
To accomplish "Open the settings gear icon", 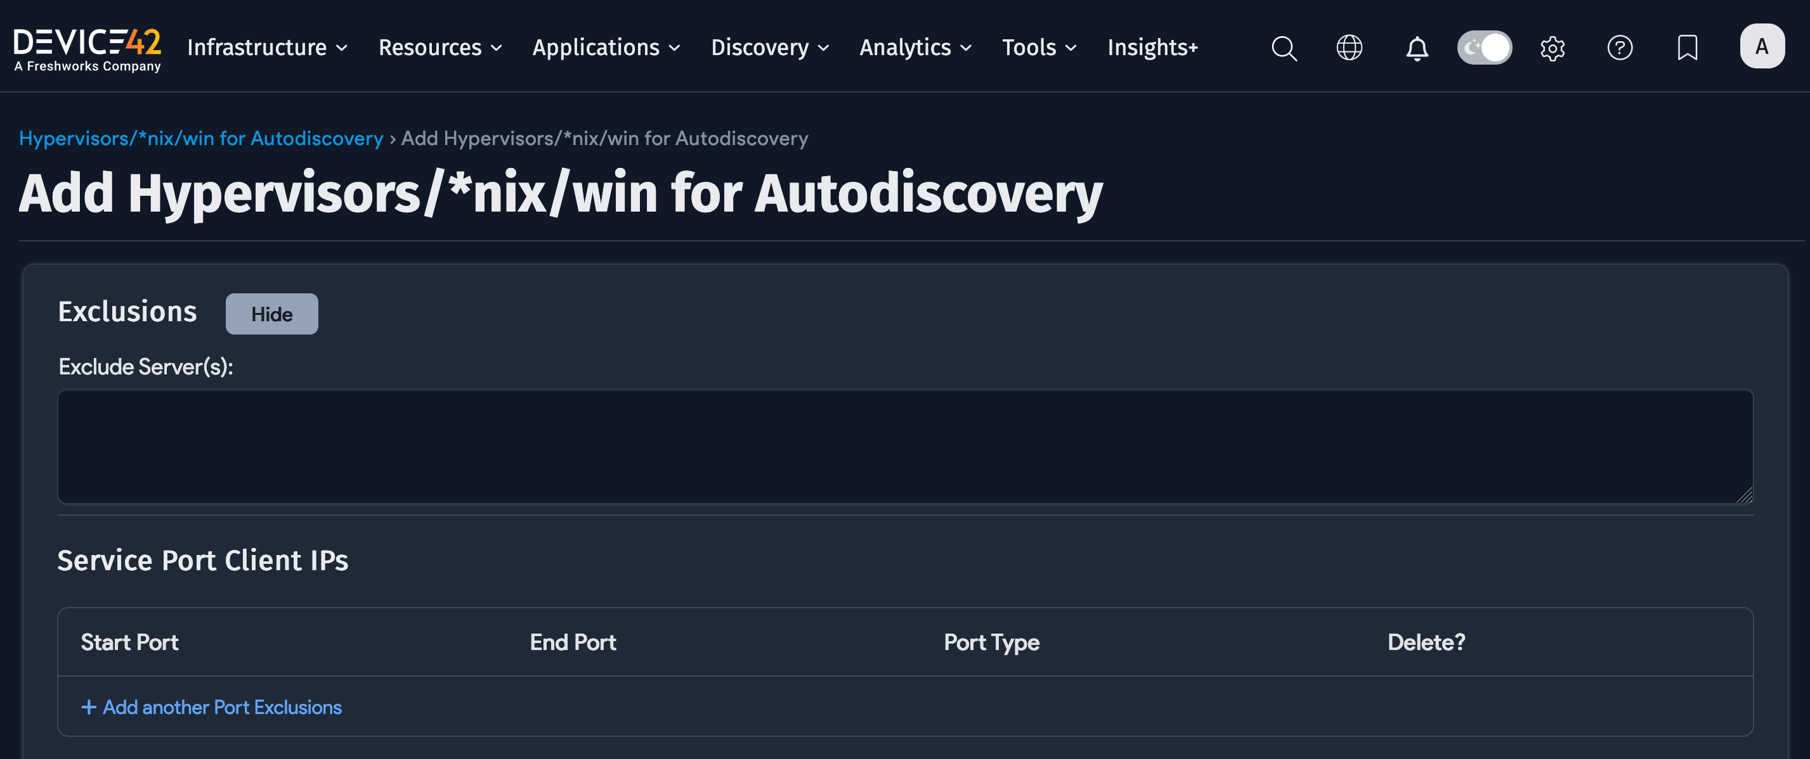I will [1552, 48].
